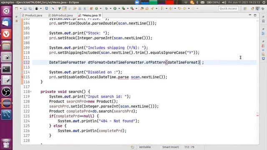Image resolution: width=267 pixels, height=150 pixels.
Task: Click the Coverage run icon
Action: pyautogui.click(x=123, y=8)
